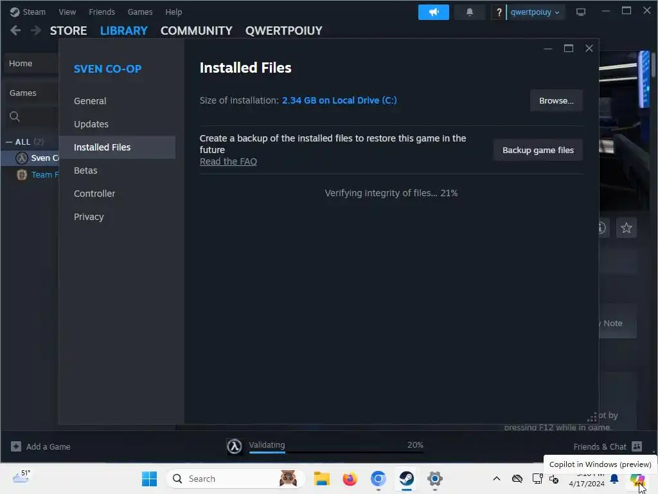The image size is (658, 494).
Task: Go to the COMMUNITY tab
Action: 197,31
